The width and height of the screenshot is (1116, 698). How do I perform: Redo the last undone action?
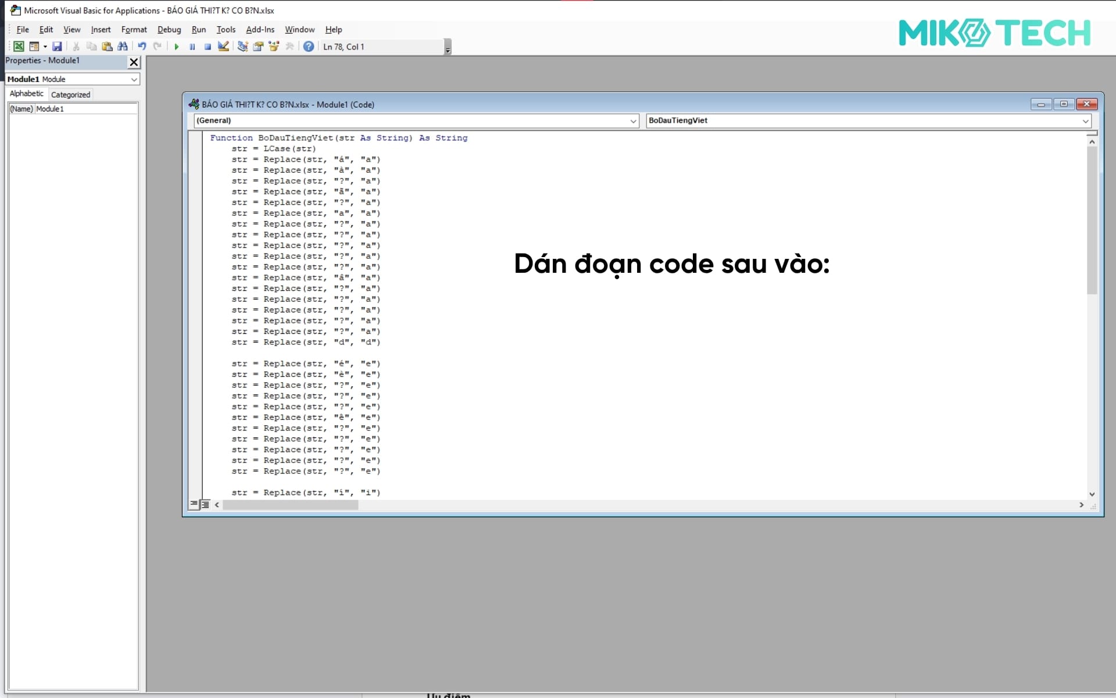coord(157,47)
